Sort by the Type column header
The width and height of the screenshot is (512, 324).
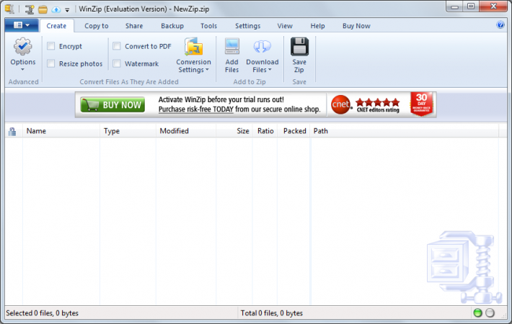click(128, 131)
